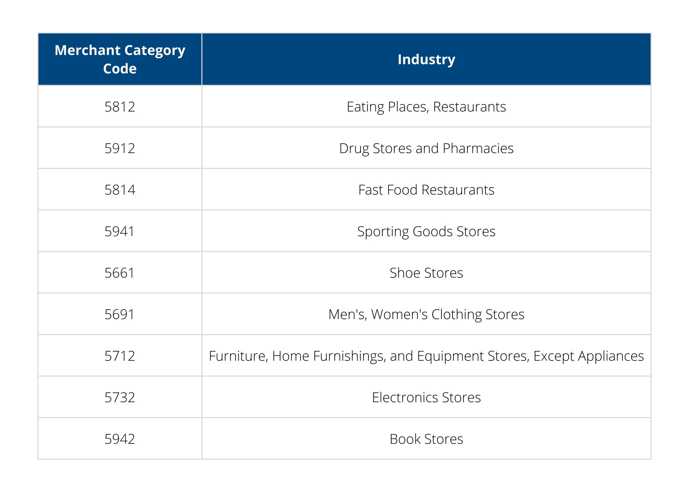This screenshot has height=492, width=689.
Task: Click the Merchant Category Code header
Action: pyautogui.click(x=120, y=59)
